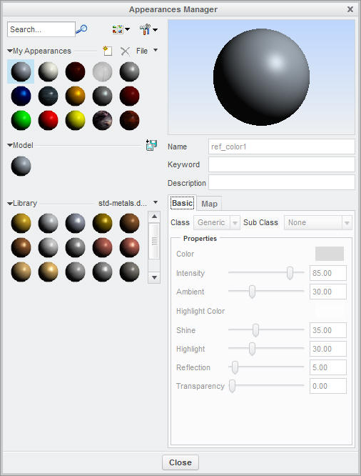
Task: Open the Sub Class dropdown
Action: (318, 222)
